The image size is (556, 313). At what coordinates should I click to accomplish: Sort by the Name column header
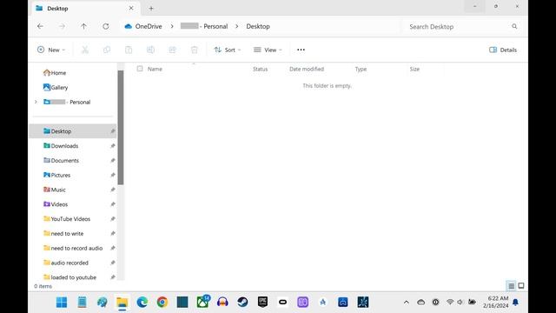155,69
